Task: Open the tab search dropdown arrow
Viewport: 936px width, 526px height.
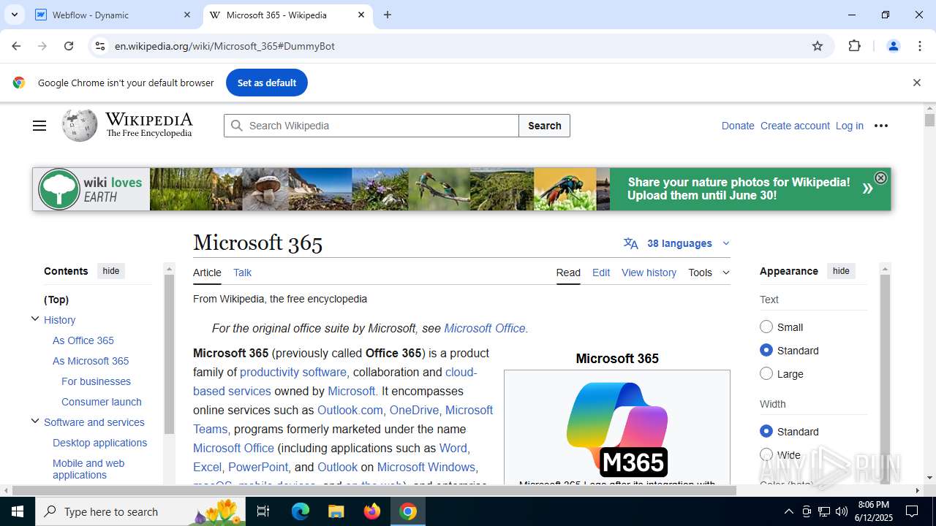Action: (14, 15)
